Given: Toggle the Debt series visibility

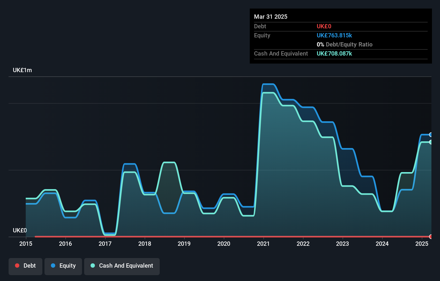Looking at the screenshot, I should pyautogui.click(x=25, y=266).
